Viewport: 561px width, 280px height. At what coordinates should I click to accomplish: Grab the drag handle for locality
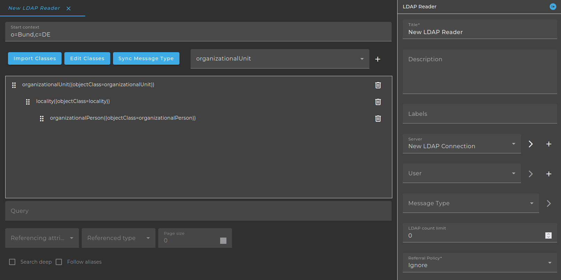[28, 102]
